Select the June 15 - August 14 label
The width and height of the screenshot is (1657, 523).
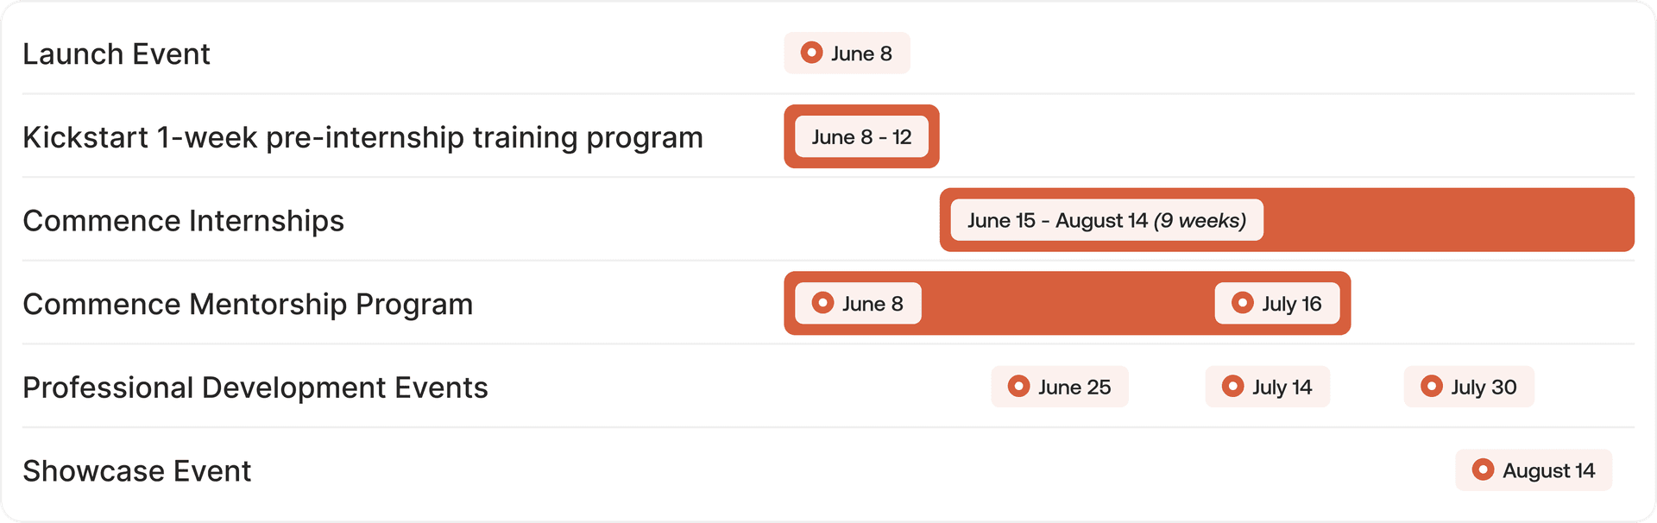tap(1106, 221)
